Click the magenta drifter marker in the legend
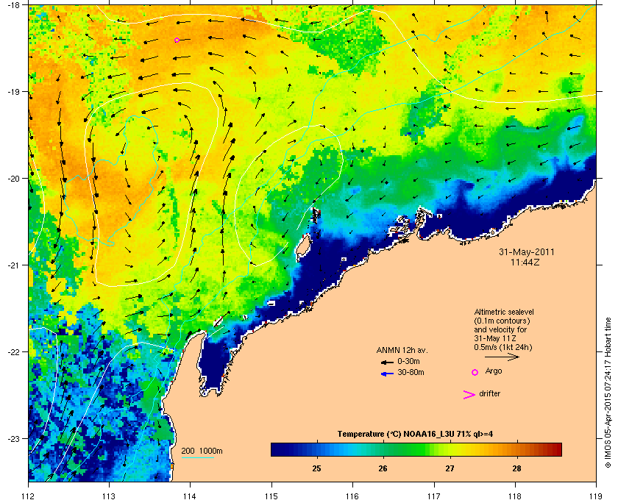 (x=469, y=395)
